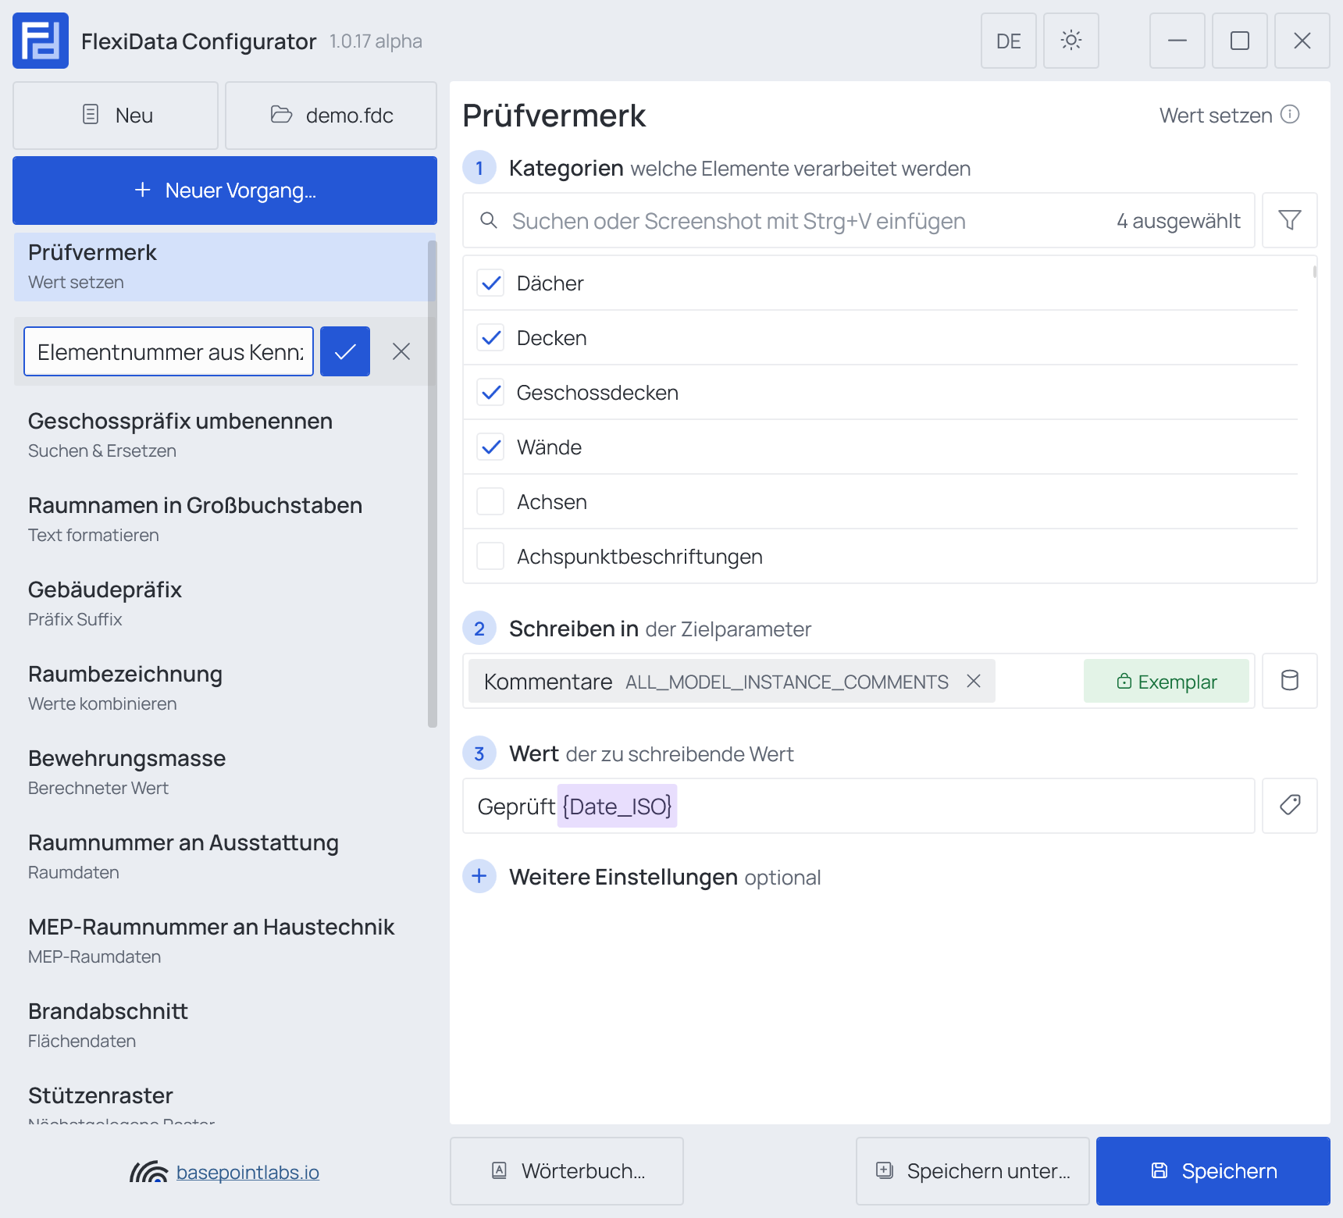The width and height of the screenshot is (1343, 1218).
Task: Uncheck the Geschossdecken category
Action: (490, 392)
